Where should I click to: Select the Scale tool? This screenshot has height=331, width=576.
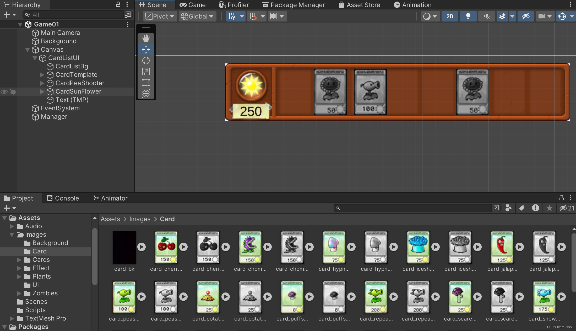coord(146,72)
